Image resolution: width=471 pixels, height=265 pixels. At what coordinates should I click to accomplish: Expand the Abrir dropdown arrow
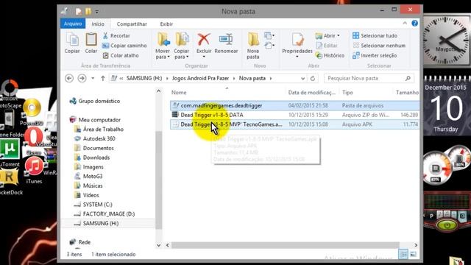[339, 35]
